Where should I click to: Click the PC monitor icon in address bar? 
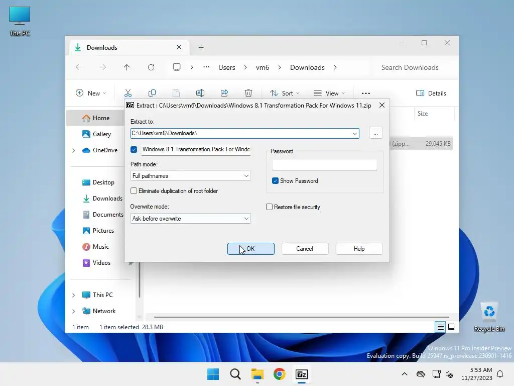(x=177, y=67)
